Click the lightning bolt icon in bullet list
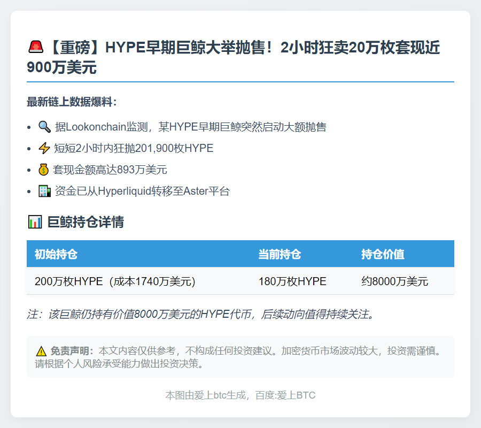 tap(45, 148)
